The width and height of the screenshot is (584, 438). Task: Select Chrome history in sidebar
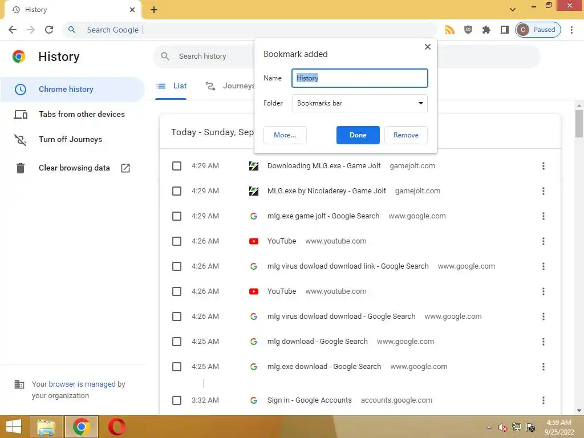(72, 90)
